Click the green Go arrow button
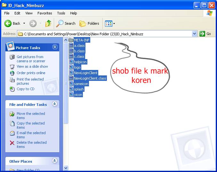The image size is (217, 172). 202,34
